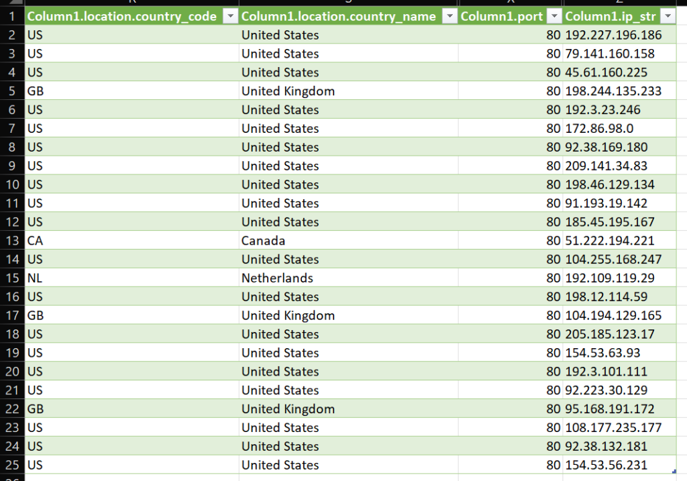Viewport: 687px width, 481px height.
Task: Select United States cell in row 25
Action: tap(348, 465)
